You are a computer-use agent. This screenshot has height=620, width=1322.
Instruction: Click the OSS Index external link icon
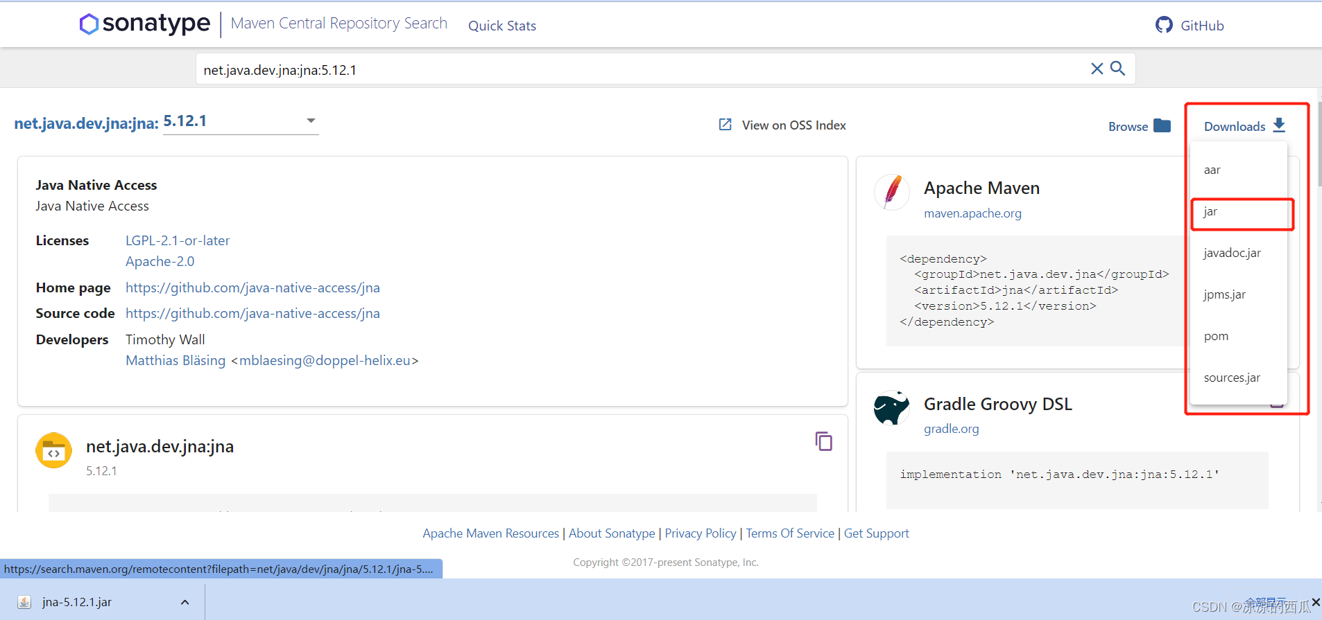point(725,125)
